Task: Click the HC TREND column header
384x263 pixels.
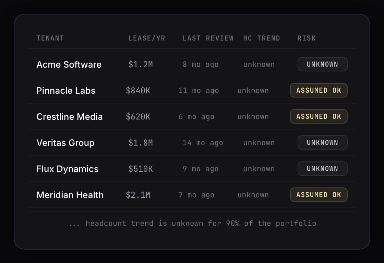Action: click(261, 38)
